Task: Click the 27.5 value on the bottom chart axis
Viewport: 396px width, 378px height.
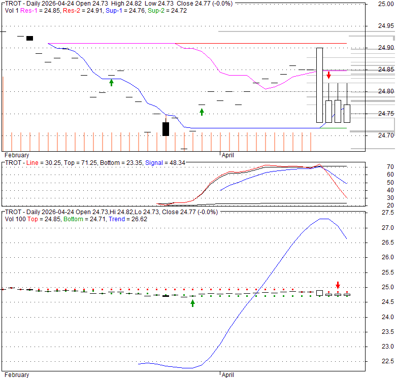Action: 388,213
